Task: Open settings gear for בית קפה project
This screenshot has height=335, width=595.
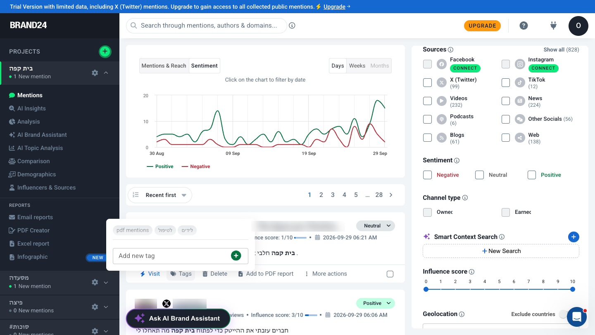Action: (95, 73)
